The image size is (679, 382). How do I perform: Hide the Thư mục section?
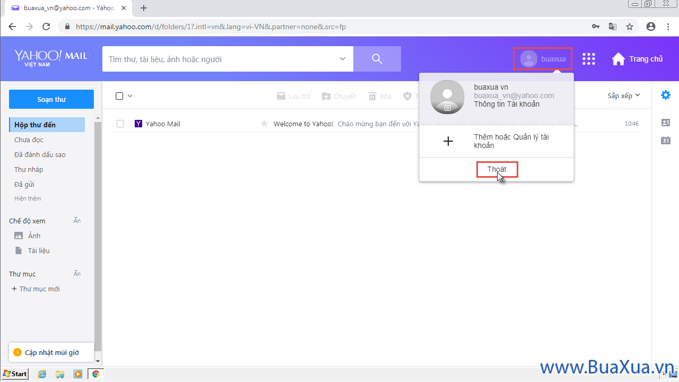coord(77,274)
